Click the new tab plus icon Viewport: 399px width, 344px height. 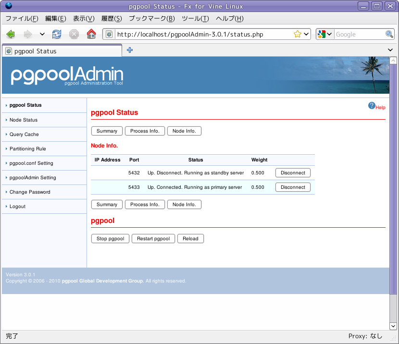pos(130,50)
